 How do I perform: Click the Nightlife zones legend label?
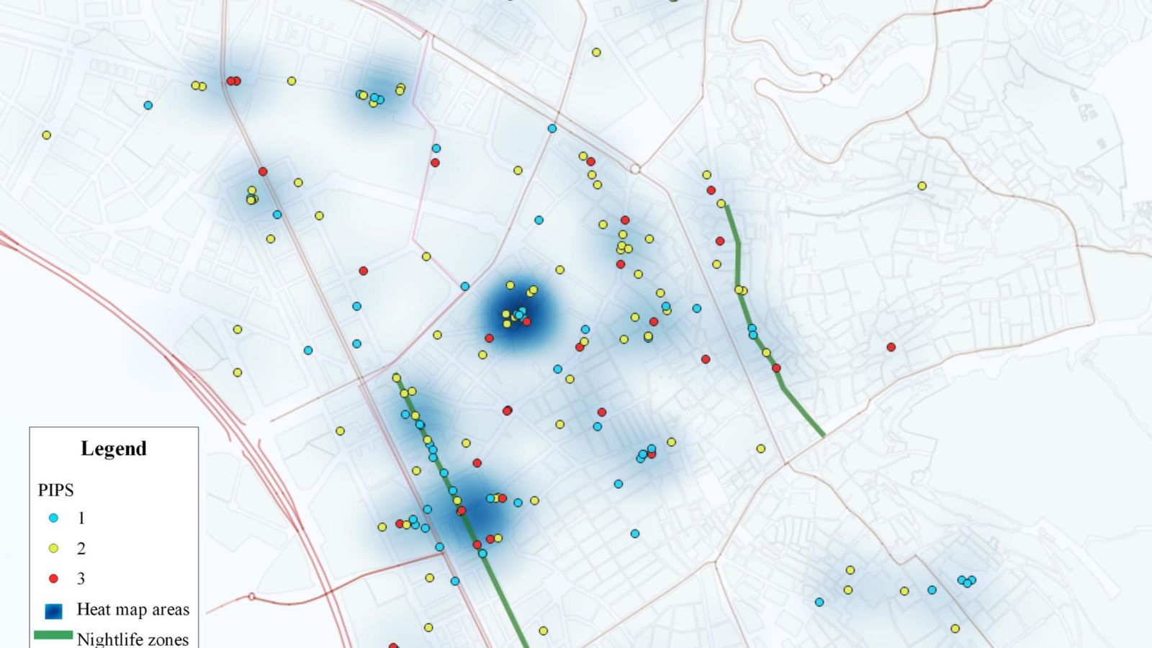(132, 639)
